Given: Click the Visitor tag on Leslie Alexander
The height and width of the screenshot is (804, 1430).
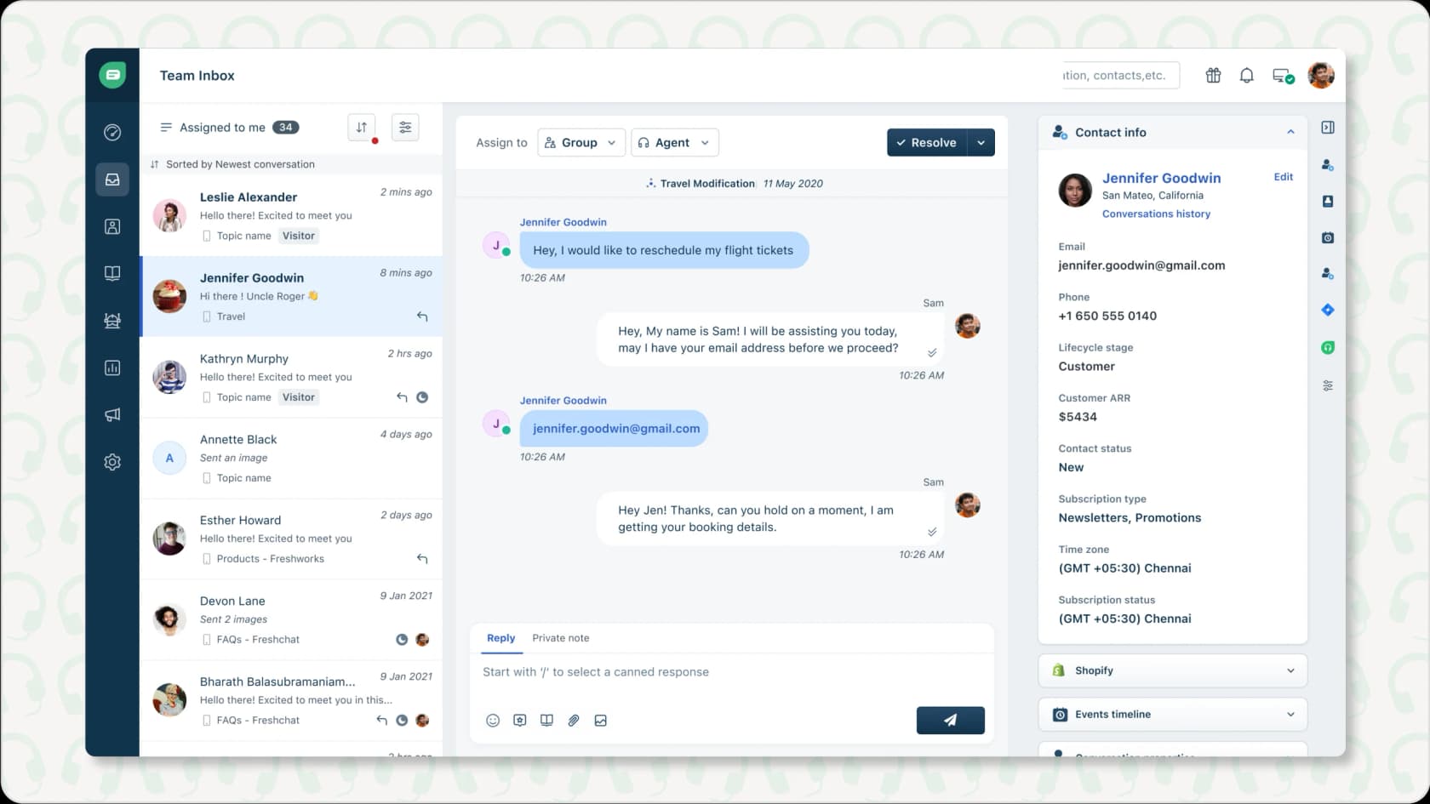Looking at the screenshot, I should pos(299,236).
